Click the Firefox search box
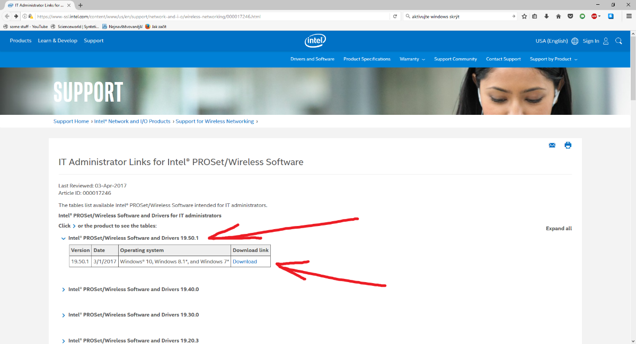The width and height of the screenshot is (636, 344). click(458, 16)
